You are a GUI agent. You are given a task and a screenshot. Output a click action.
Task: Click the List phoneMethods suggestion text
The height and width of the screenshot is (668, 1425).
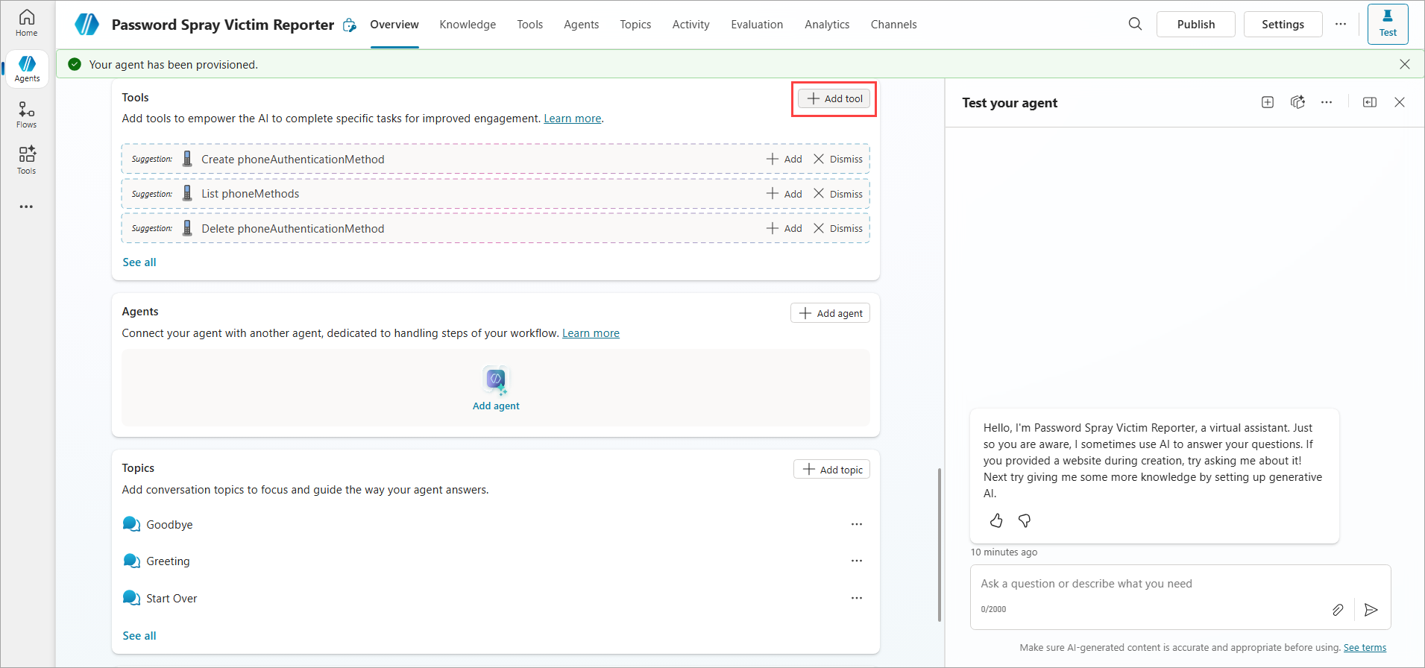coord(251,194)
